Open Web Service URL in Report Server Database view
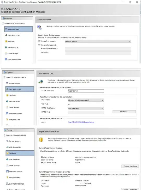Screen dimensions: 141x190 [14, 147]
